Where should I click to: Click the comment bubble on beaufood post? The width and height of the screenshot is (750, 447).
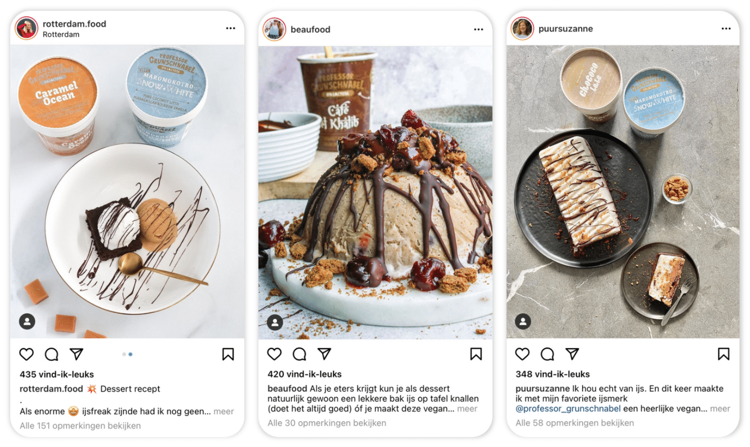(x=300, y=354)
